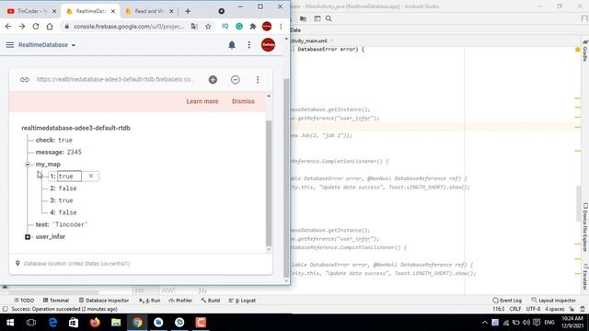Viewport: 589px width, 331px height.
Task: Collapse the my_map node
Action: (x=28, y=165)
